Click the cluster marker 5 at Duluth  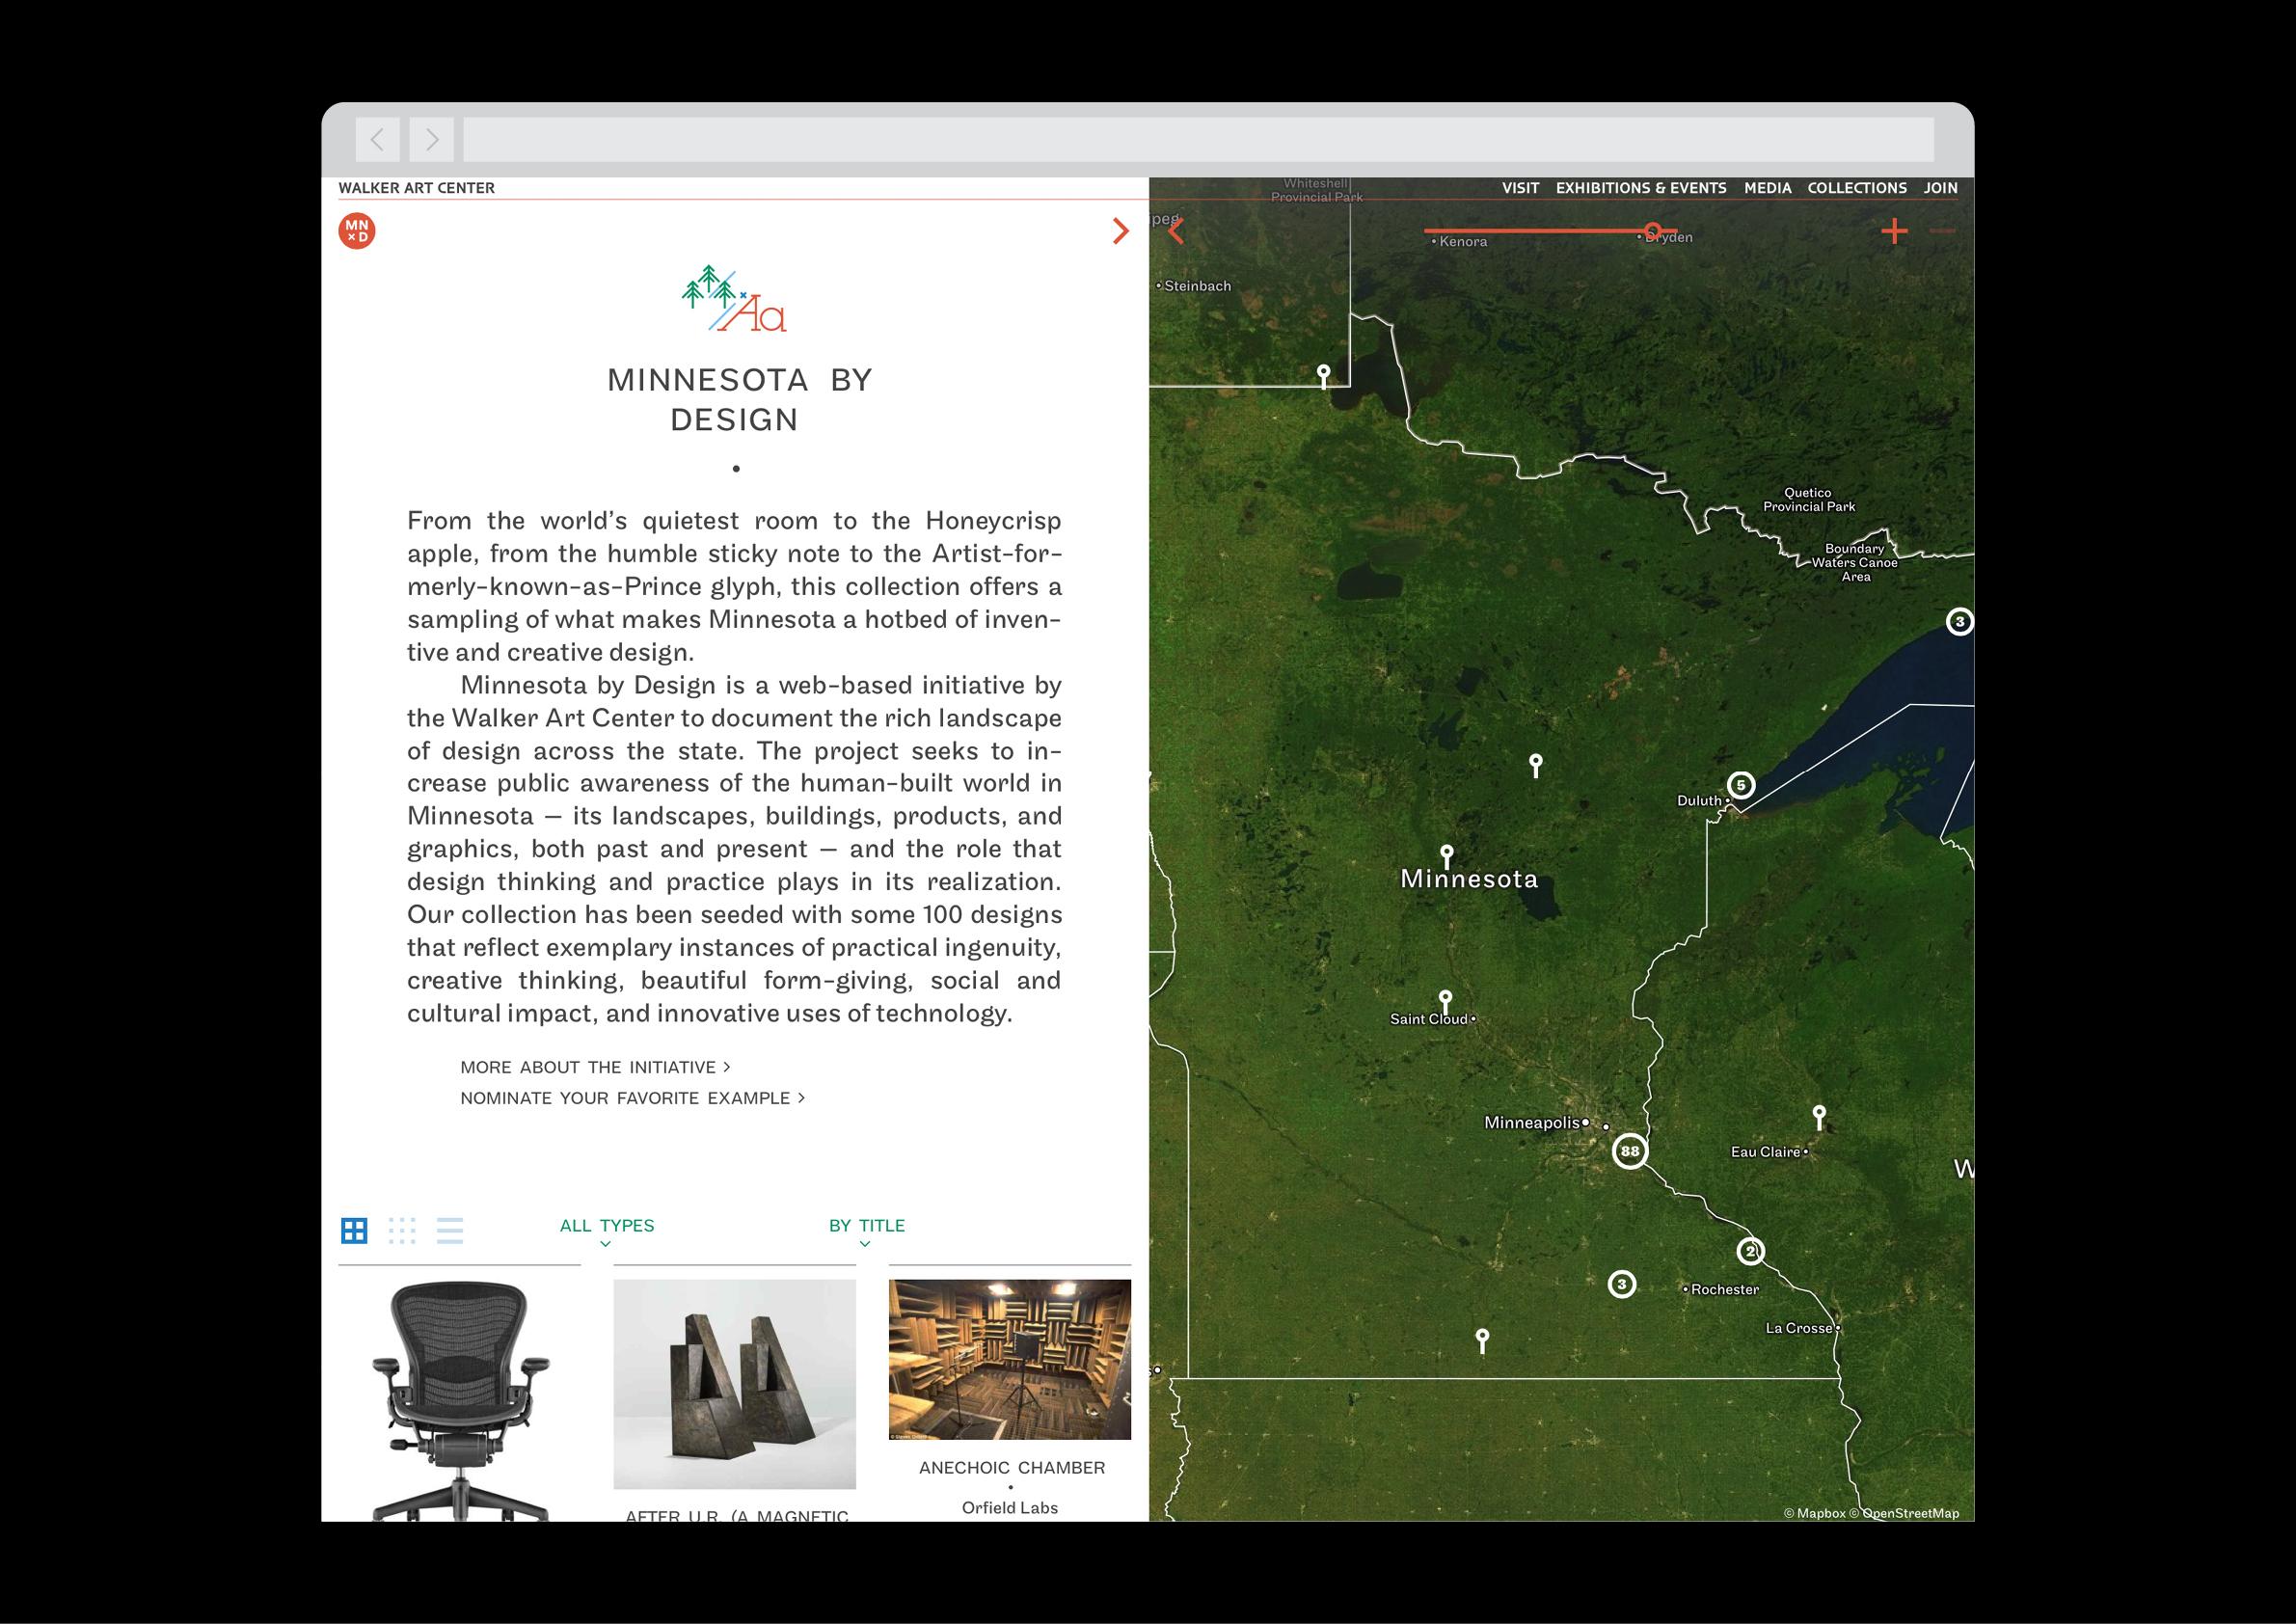coord(1741,785)
